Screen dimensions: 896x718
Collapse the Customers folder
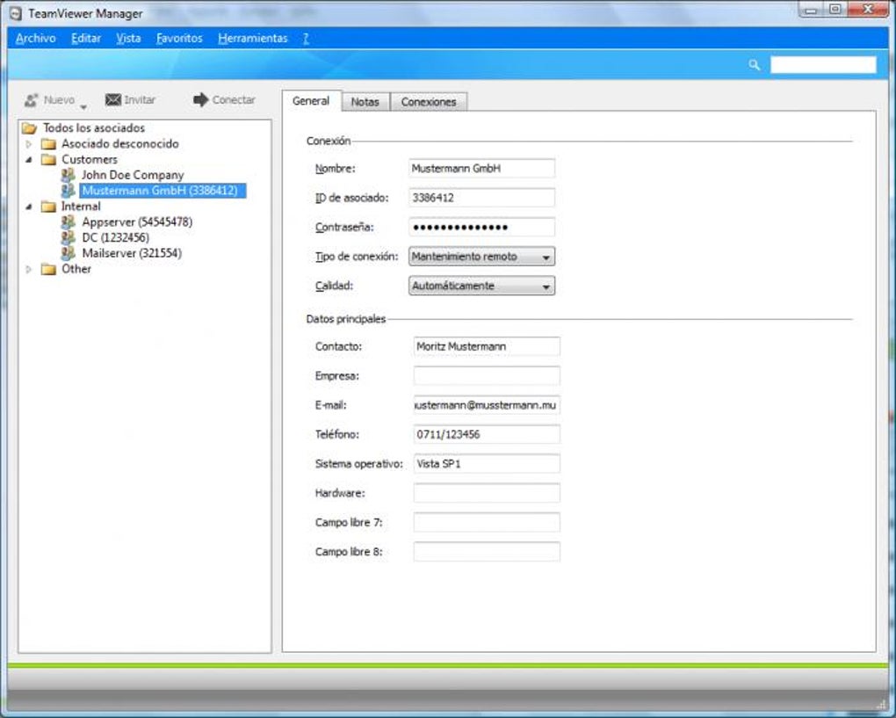coord(29,159)
